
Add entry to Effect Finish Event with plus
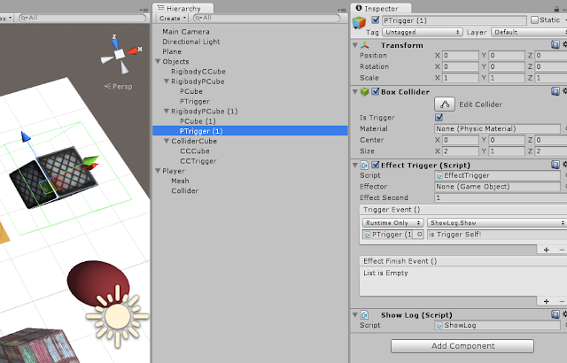click(546, 301)
